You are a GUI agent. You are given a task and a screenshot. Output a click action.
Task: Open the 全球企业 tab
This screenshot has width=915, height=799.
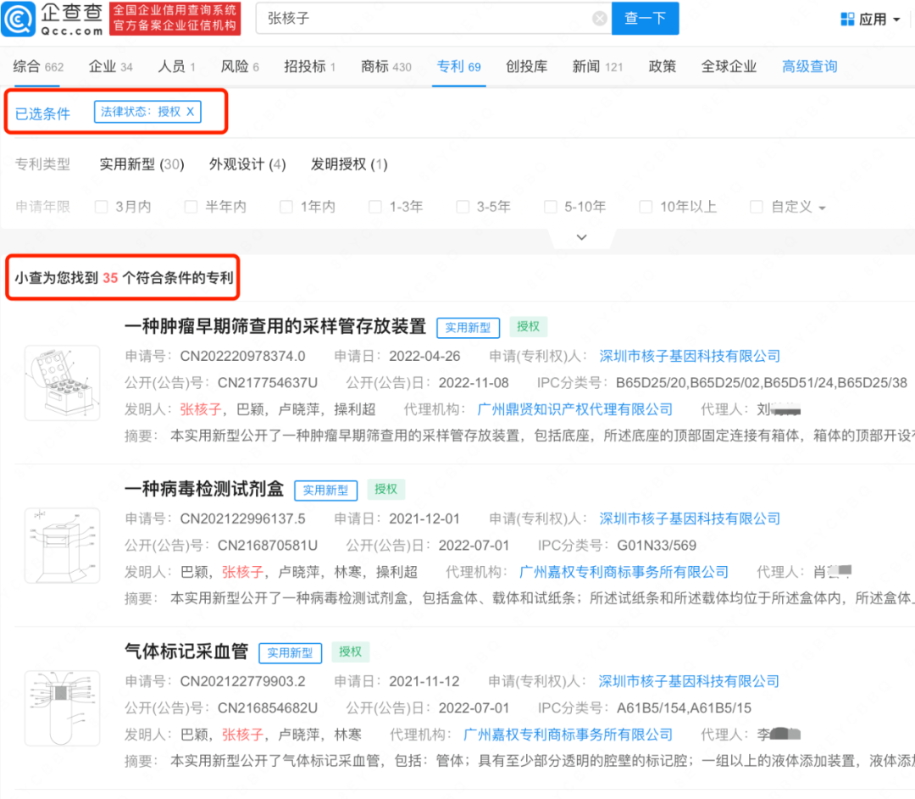point(729,67)
